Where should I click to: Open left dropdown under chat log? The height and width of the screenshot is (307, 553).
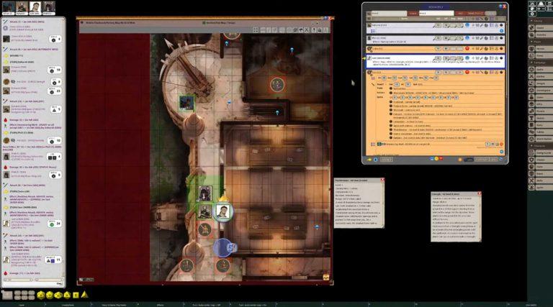click(17, 280)
